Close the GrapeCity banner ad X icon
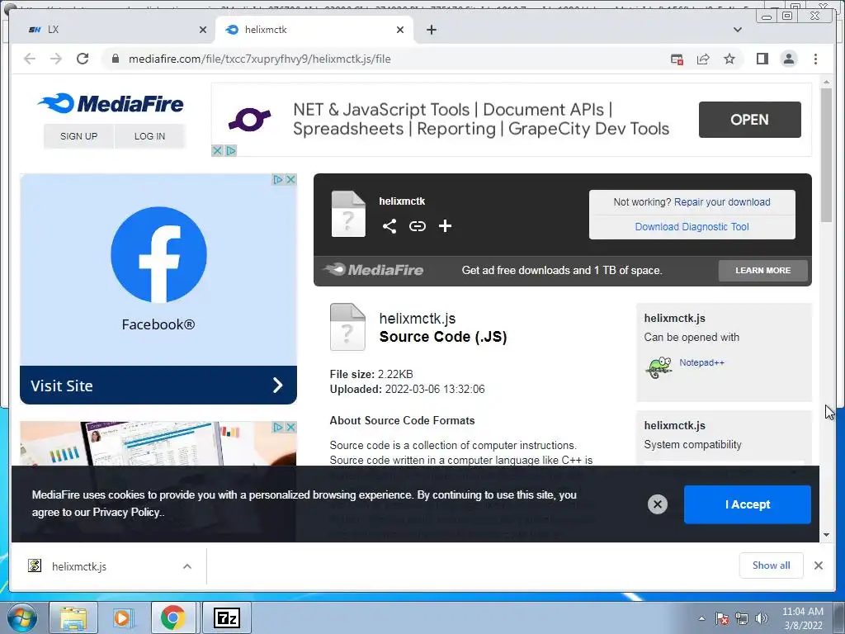Image resolution: width=845 pixels, height=634 pixels. pyautogui.click(x=217, y=151)
